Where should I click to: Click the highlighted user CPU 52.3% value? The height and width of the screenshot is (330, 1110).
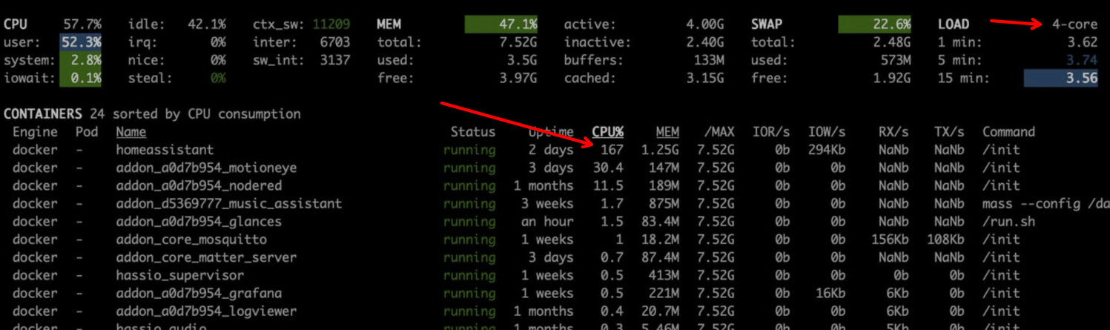coord(81,43)
